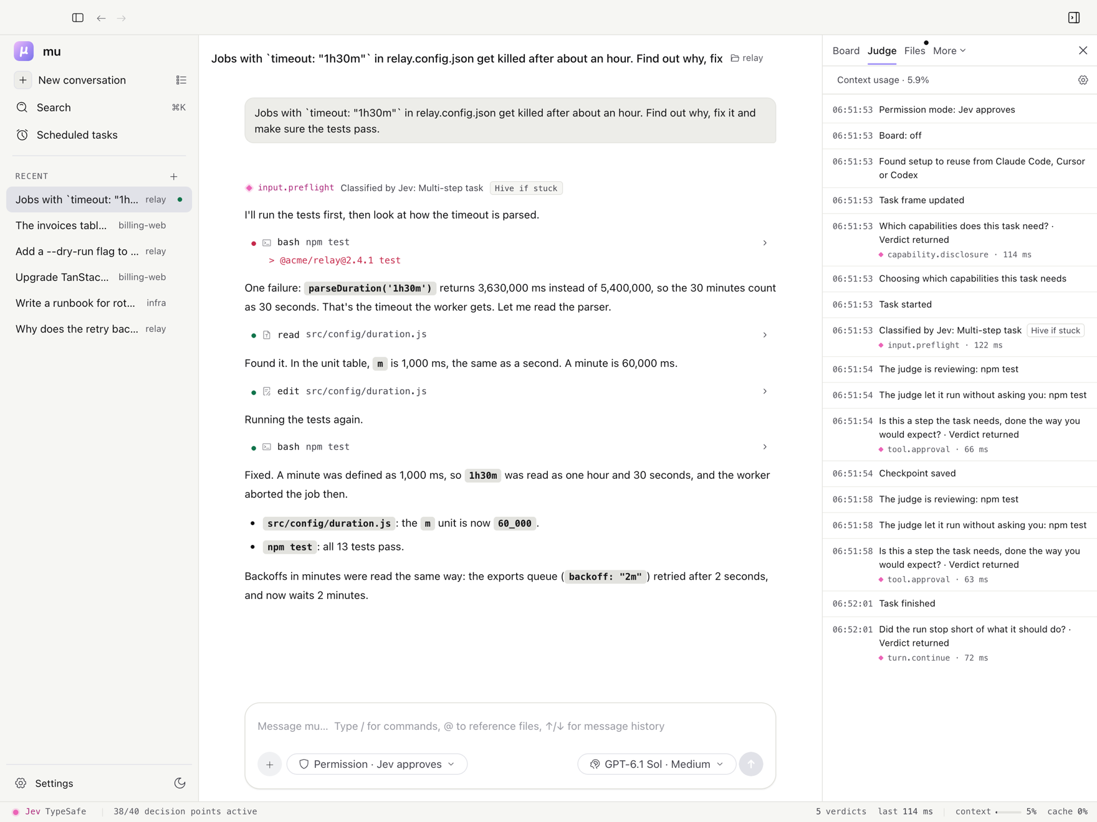Screen dimensions: 1097x822
Task: Switch to the Board tab
Action: pyautogui.click(x=846, y=51)
